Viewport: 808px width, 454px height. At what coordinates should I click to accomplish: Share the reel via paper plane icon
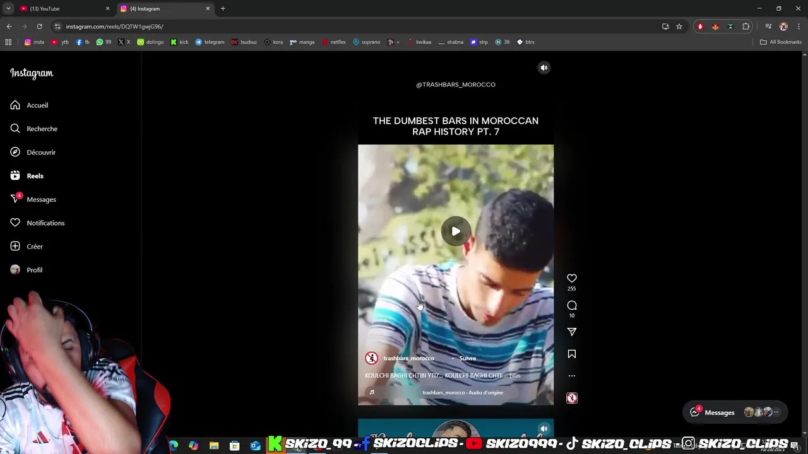(x=572, y=332)
